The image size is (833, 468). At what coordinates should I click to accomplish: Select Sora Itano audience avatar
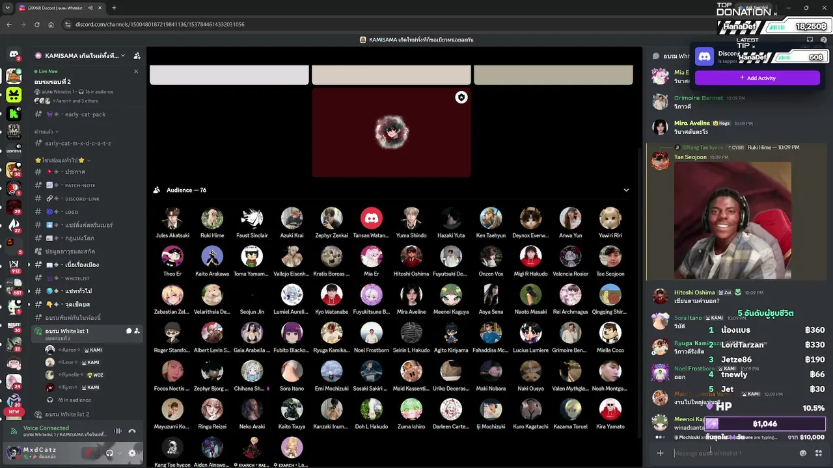(x=292, y=371)
